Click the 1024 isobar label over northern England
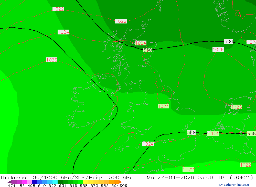This screenshot has height=187, width=256. (163, 106)
